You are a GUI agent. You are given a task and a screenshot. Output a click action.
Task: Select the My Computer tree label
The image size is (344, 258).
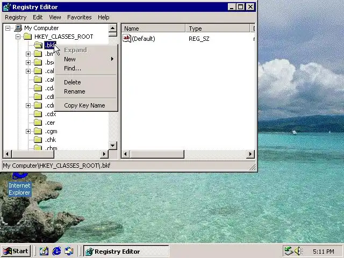click(x=41, y=28)
